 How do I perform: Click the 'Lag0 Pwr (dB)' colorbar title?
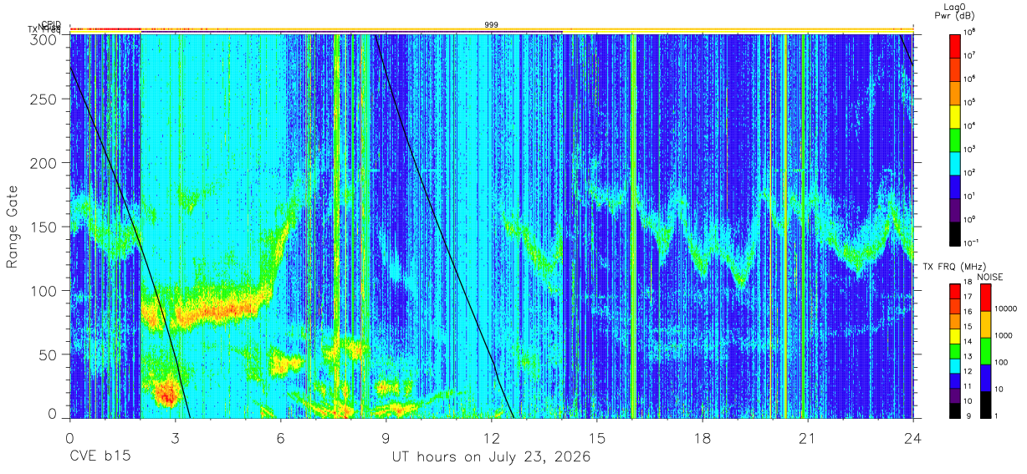pos(954,11)
